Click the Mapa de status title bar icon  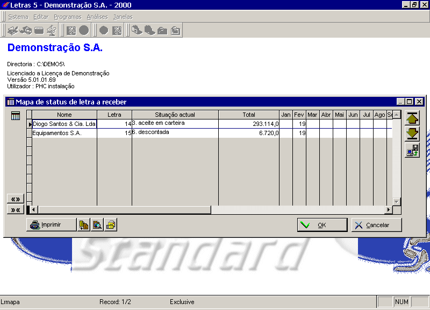point(11,102)
